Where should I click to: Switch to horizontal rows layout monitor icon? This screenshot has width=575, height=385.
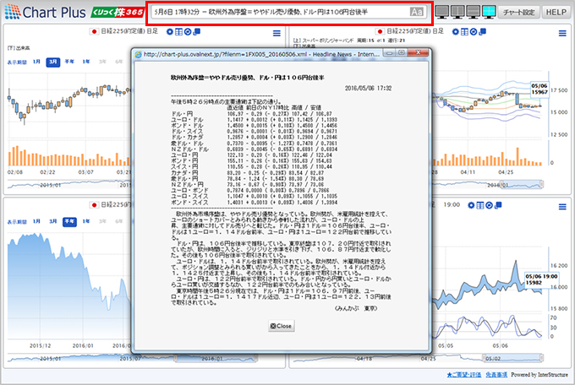pyautogui.click(x=473, y=12)
